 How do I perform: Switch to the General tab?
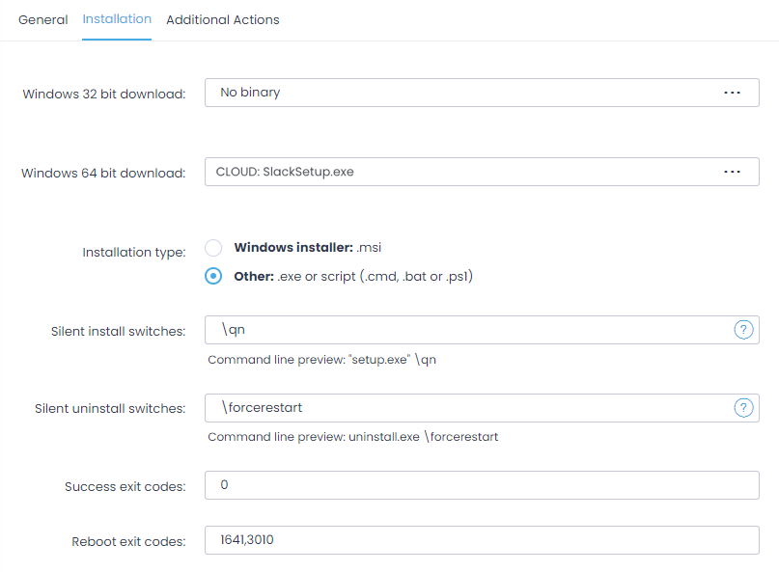tap(42, 19)
